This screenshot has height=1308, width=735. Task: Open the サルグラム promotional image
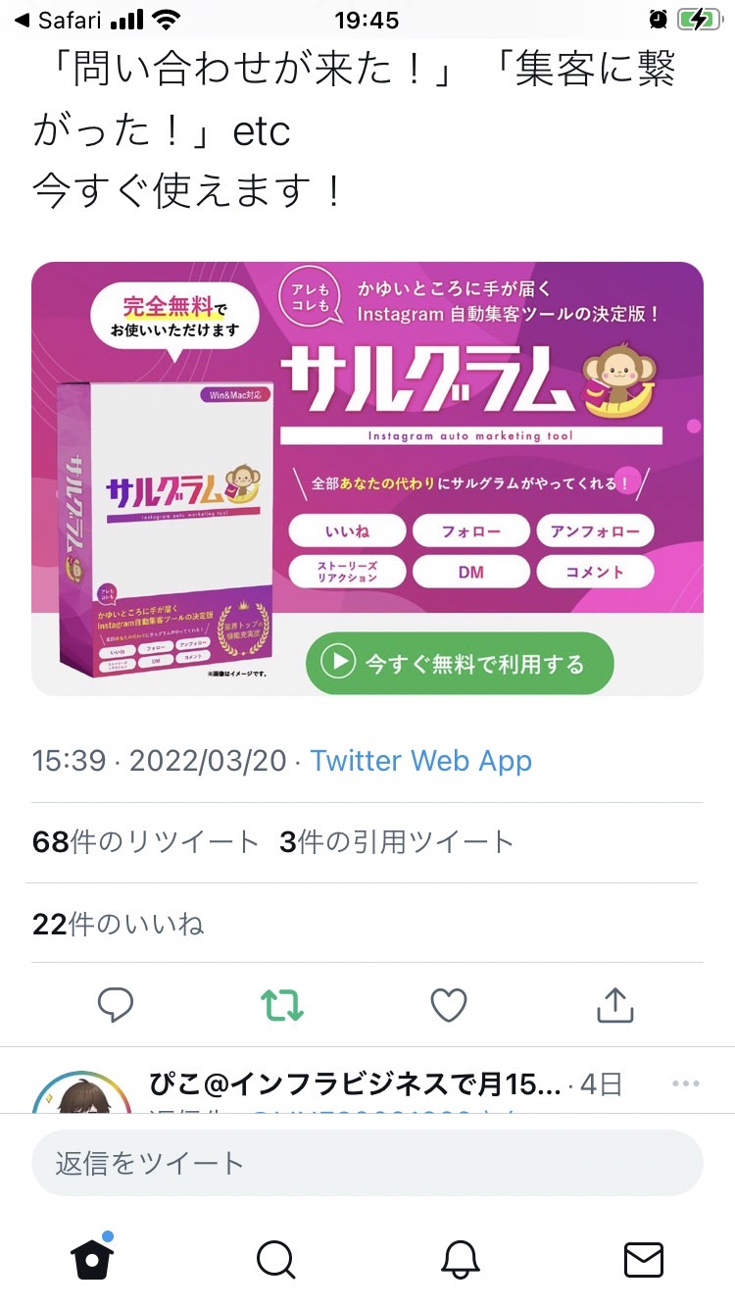(367, 478)
